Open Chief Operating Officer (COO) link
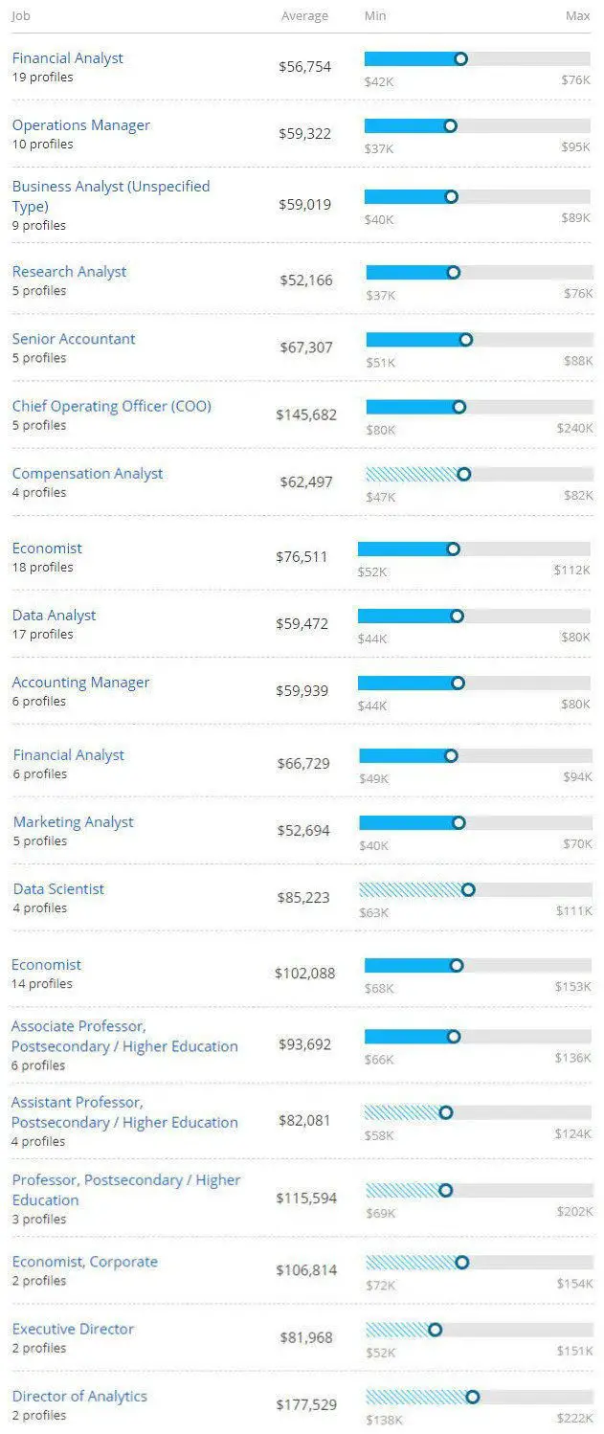604x1434 pixels. tap(111, 406)
